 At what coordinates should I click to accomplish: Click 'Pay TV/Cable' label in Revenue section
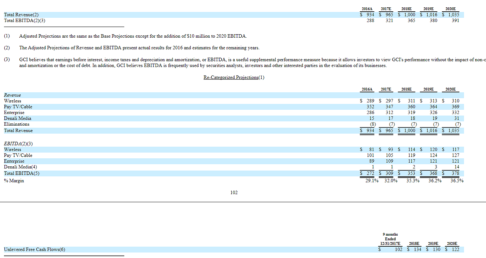click(x=18, y=107)
